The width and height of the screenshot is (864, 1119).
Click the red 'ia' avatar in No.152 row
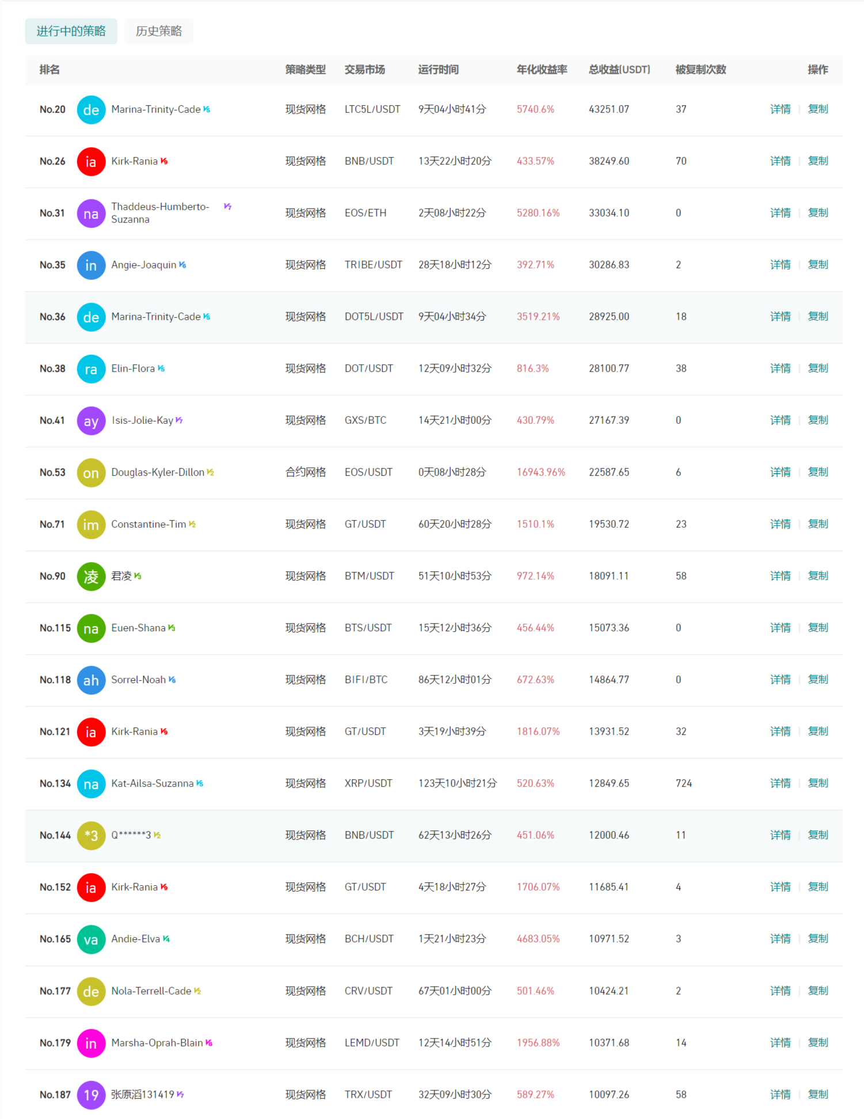click(91, 887)
